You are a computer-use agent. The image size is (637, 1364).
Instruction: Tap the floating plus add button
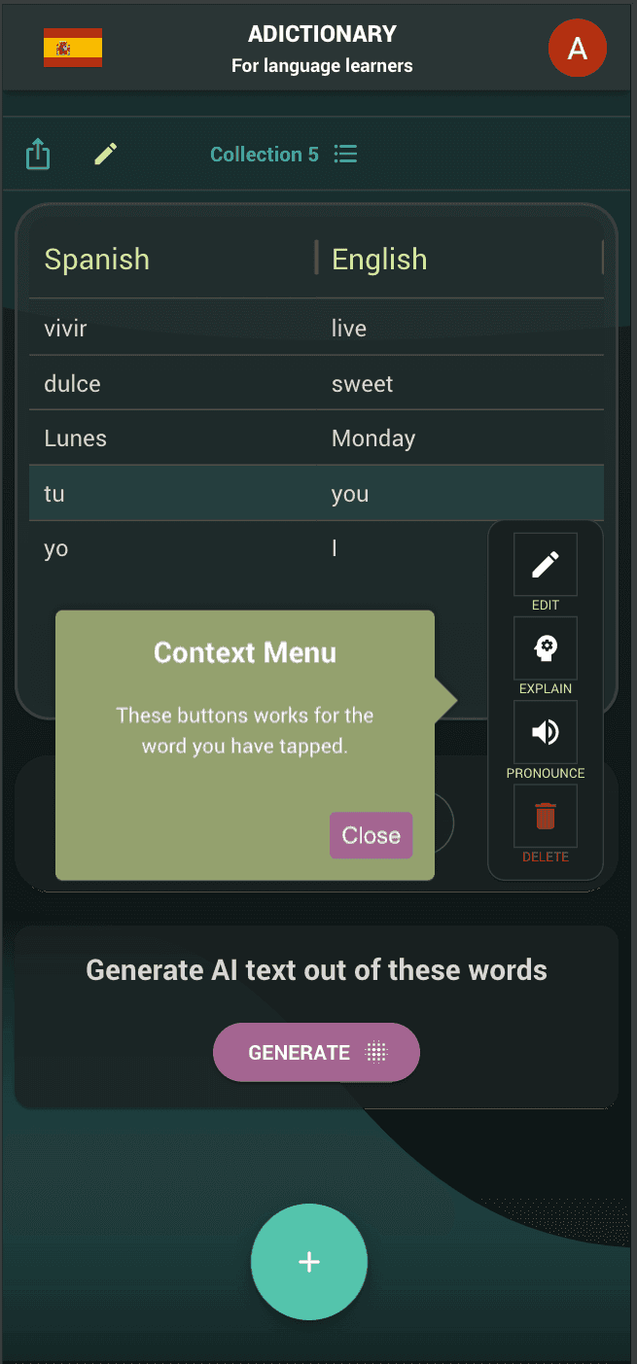(309, 1262)
